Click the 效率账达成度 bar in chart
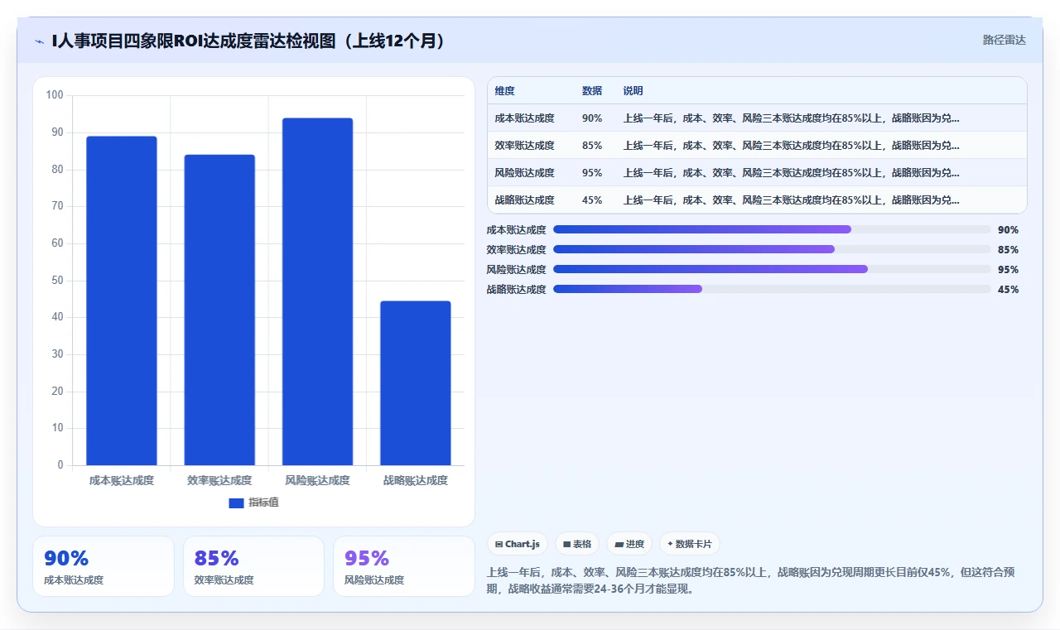The width and height of the screenshot is (1060, 630). pyautogui.click(x=219, y=310)
